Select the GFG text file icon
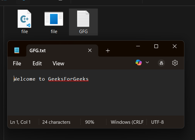 click(83, 19)
